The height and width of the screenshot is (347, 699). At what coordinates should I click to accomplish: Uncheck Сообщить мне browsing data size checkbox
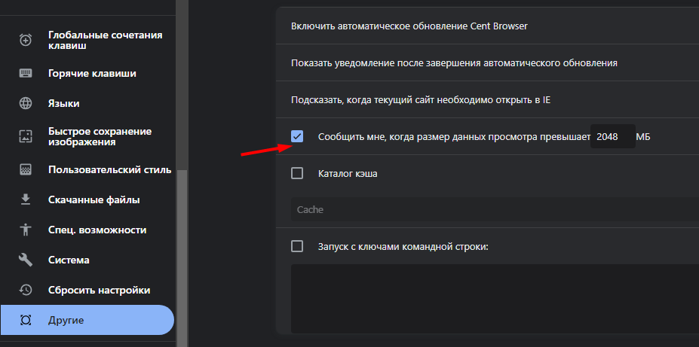(x=297, y=136)
